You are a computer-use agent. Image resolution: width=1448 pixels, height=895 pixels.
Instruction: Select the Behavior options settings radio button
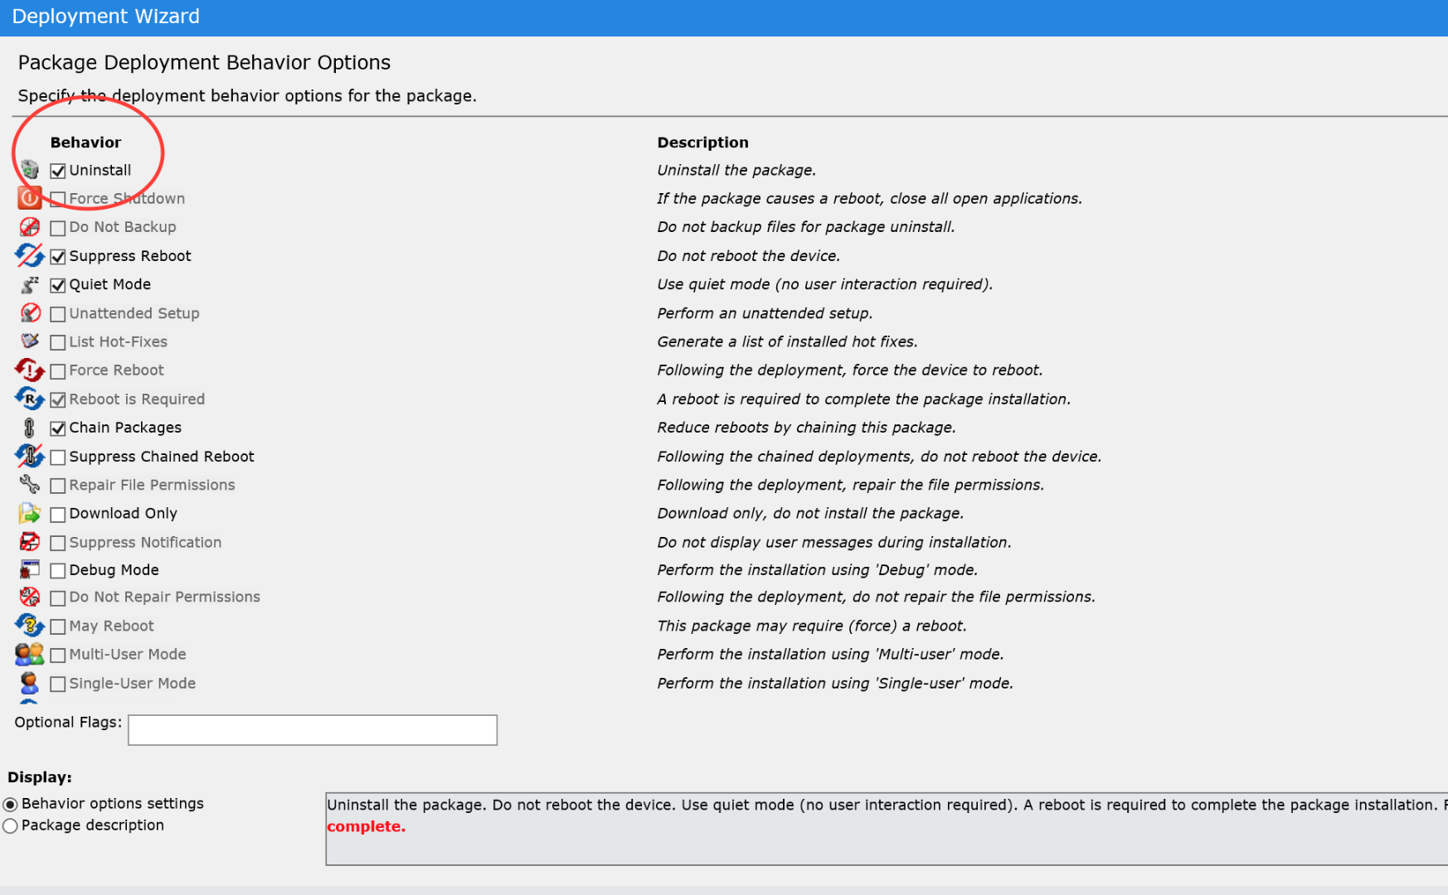pyautogui.click(x=10, y=803)
